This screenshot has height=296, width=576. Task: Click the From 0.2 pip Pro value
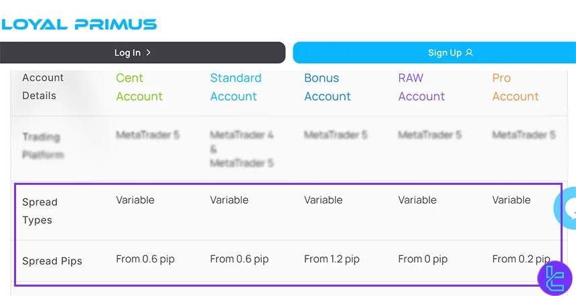520,259
